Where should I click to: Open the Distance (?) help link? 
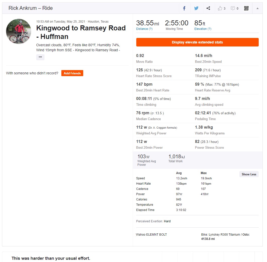coord(144,29)
